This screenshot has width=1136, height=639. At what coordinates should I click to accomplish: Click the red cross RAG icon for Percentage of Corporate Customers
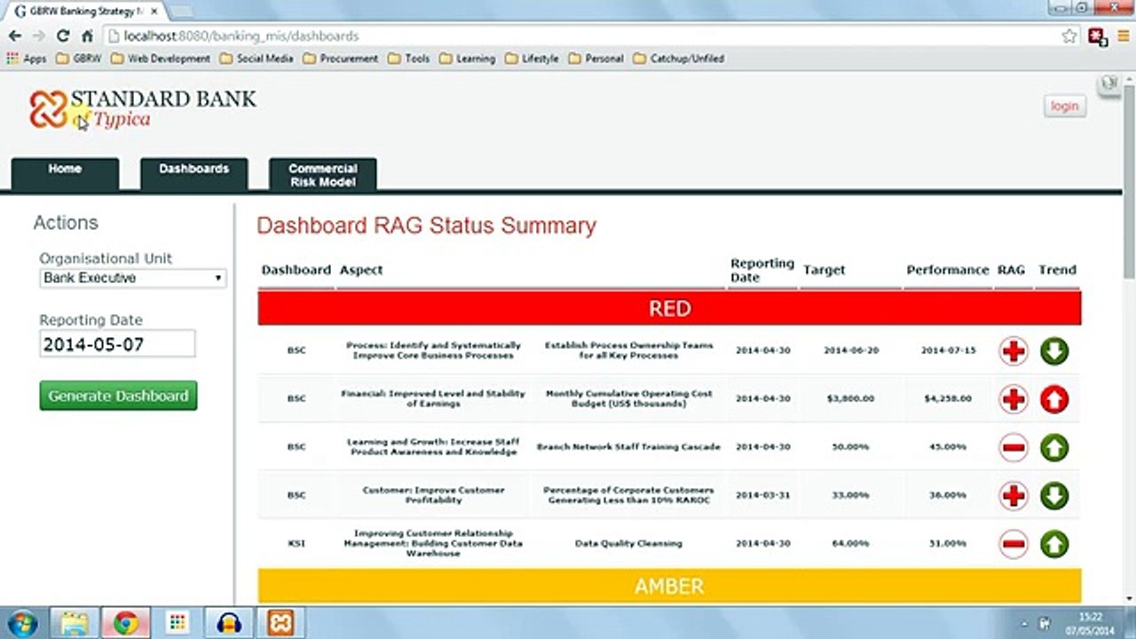tap(1013, 495)
